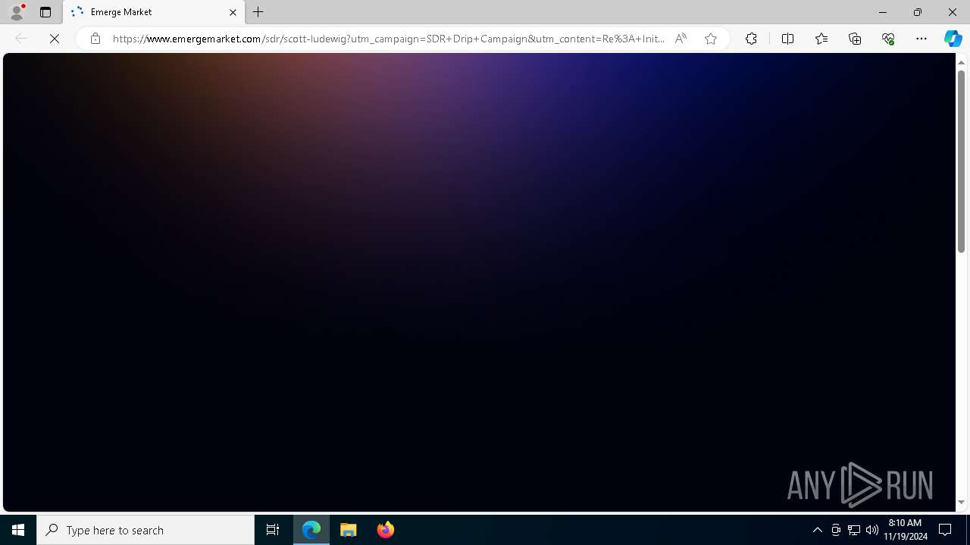Open the Extensions puzzle icon

click(751, 39)
